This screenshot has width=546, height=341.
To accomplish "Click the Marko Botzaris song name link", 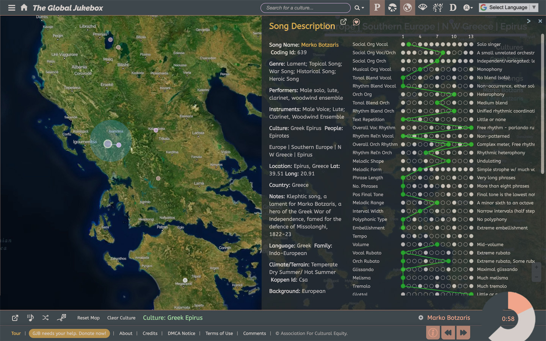I will point(320,45).
